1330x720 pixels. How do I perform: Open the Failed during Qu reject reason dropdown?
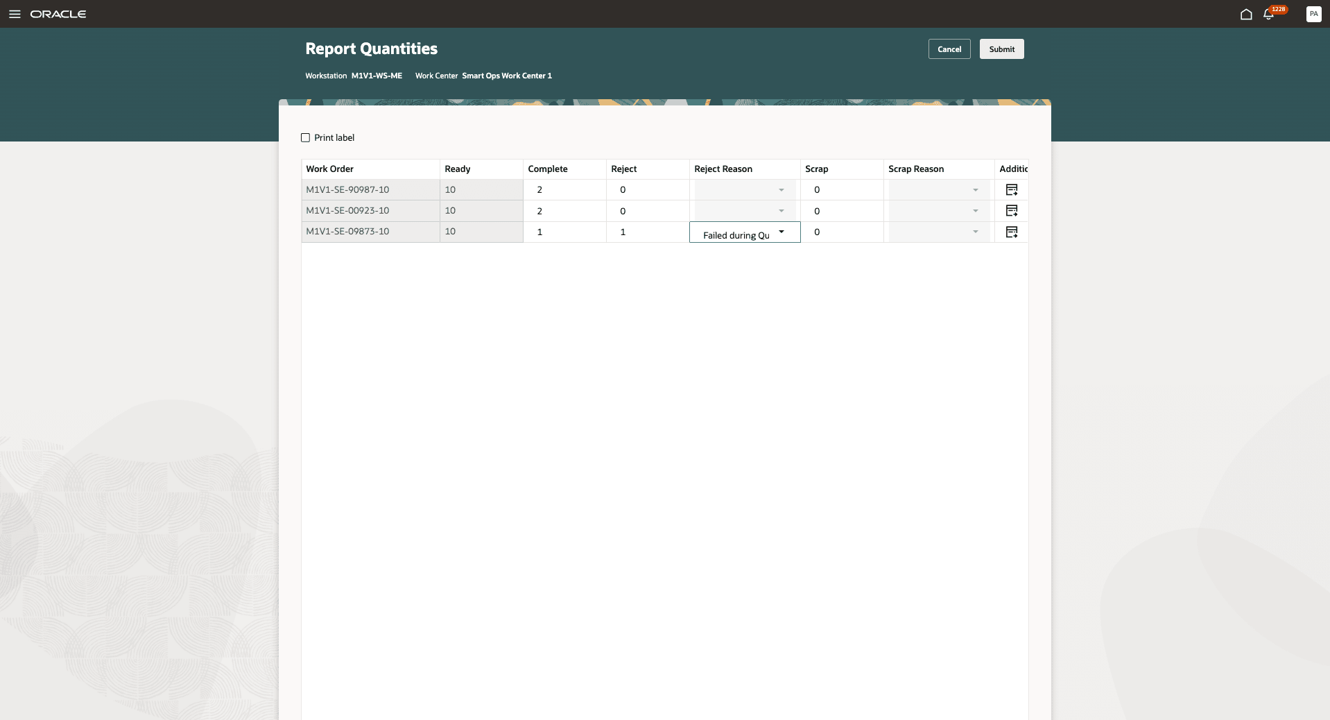(781, 232)
